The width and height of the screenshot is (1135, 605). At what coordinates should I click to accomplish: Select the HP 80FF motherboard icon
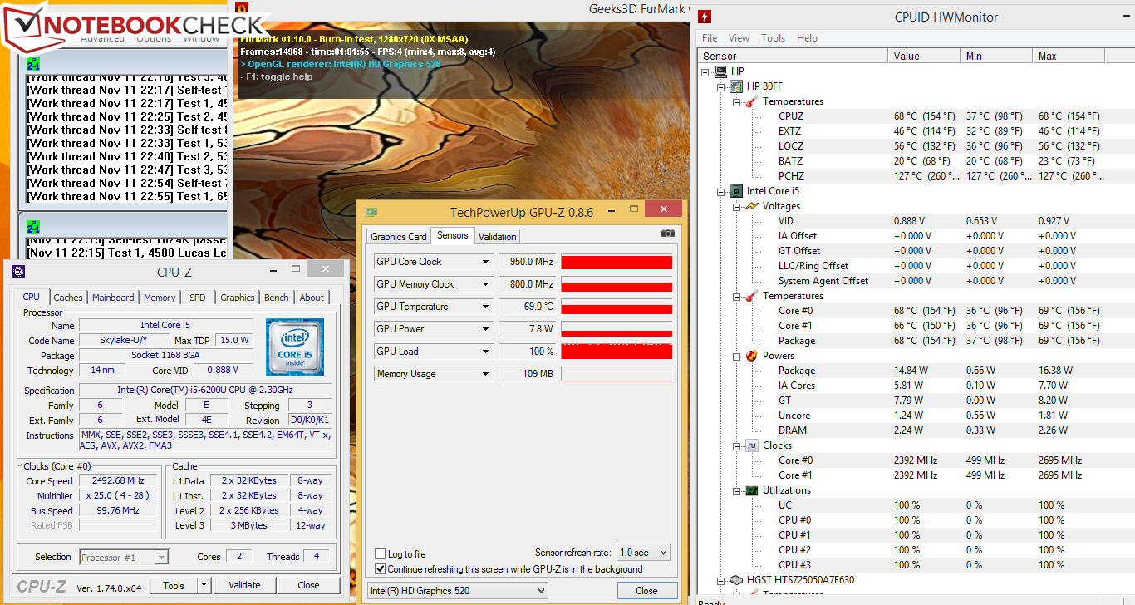[735, 86]
